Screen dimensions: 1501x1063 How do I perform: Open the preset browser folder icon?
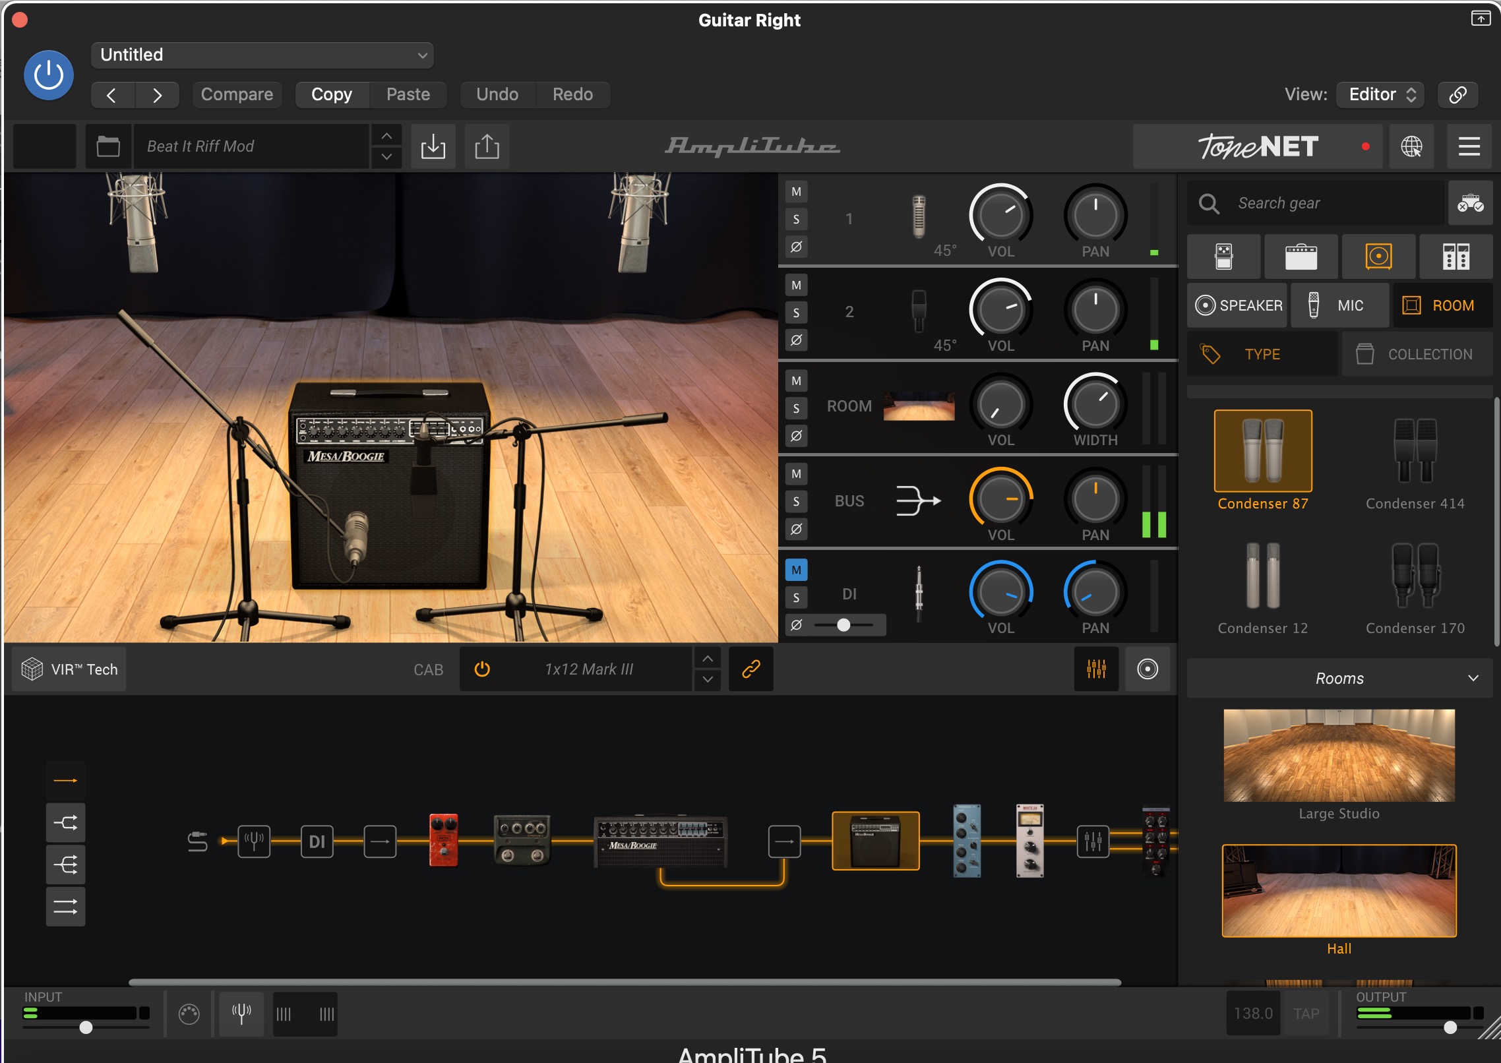[x=108, y=146]
